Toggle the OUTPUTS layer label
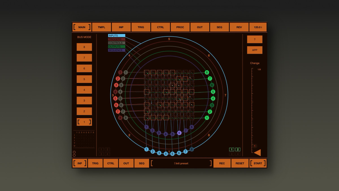This screenshot has height=191, width=339. [x=116, y=47]
